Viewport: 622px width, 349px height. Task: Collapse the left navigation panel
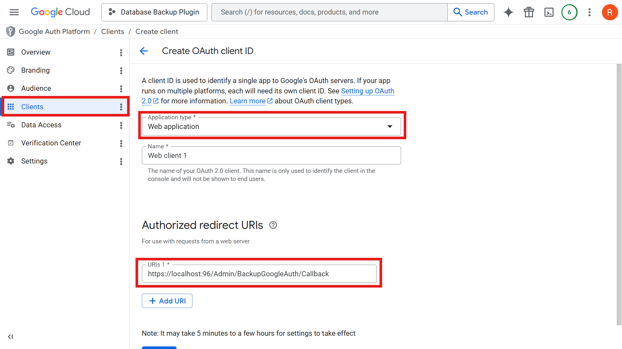(10, 337)
